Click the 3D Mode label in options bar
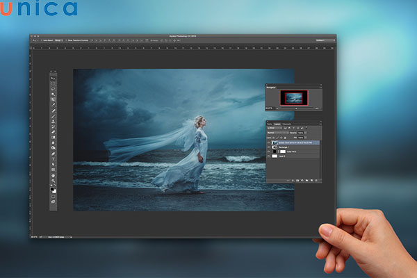The image size is (417, 278). click(154, 40)
